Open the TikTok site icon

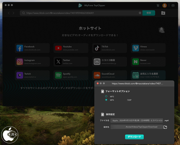97,48
